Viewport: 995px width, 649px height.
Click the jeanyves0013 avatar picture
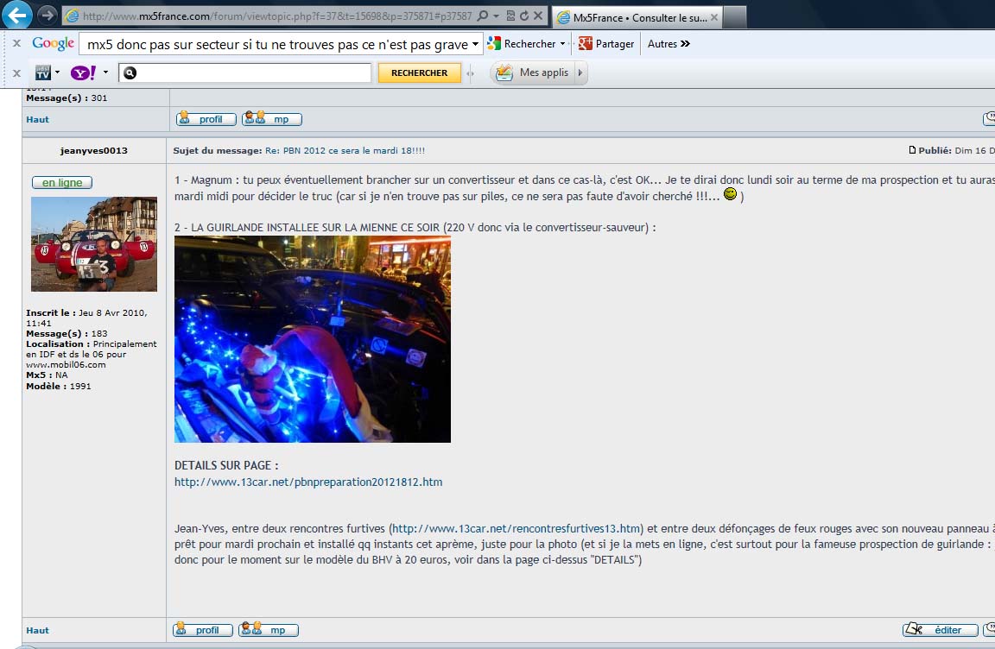tap(94, 243)
